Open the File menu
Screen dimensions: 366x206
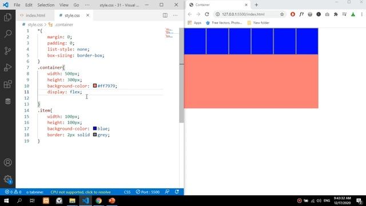[x=17, y=5]
